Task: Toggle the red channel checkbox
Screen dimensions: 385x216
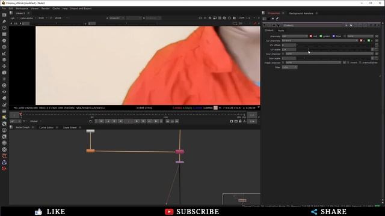Action: pos(310,36)
